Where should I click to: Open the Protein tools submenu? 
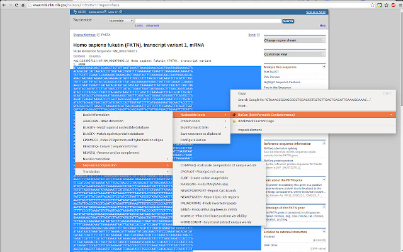click(201, 121)
